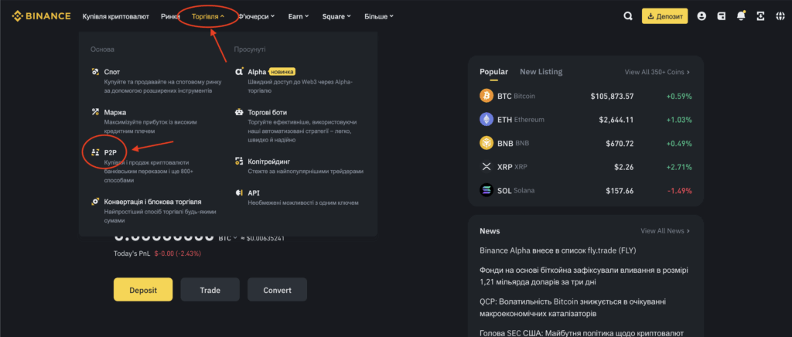Open the user profile icon
This screenshot has width=792, height=337.
coord(702,15)
